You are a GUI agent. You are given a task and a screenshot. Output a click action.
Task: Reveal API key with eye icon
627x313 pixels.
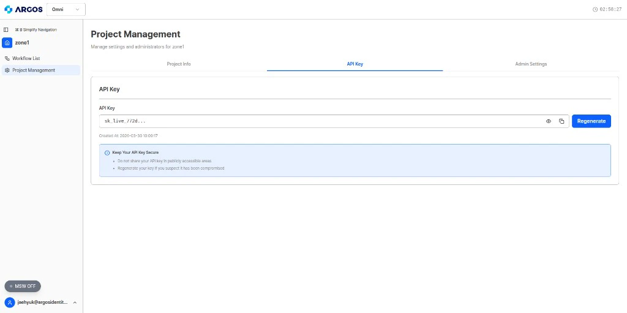pyautogui.click(x=549, y=121)
